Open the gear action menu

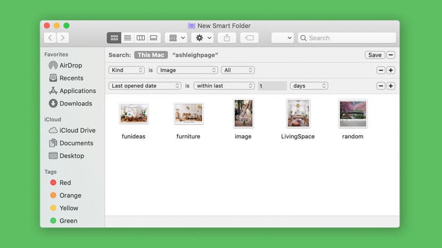pos(203,38)
